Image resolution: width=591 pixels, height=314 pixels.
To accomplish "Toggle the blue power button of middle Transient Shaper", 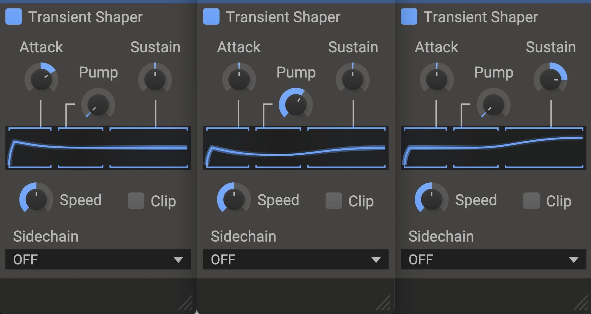I will click(211, 17).
